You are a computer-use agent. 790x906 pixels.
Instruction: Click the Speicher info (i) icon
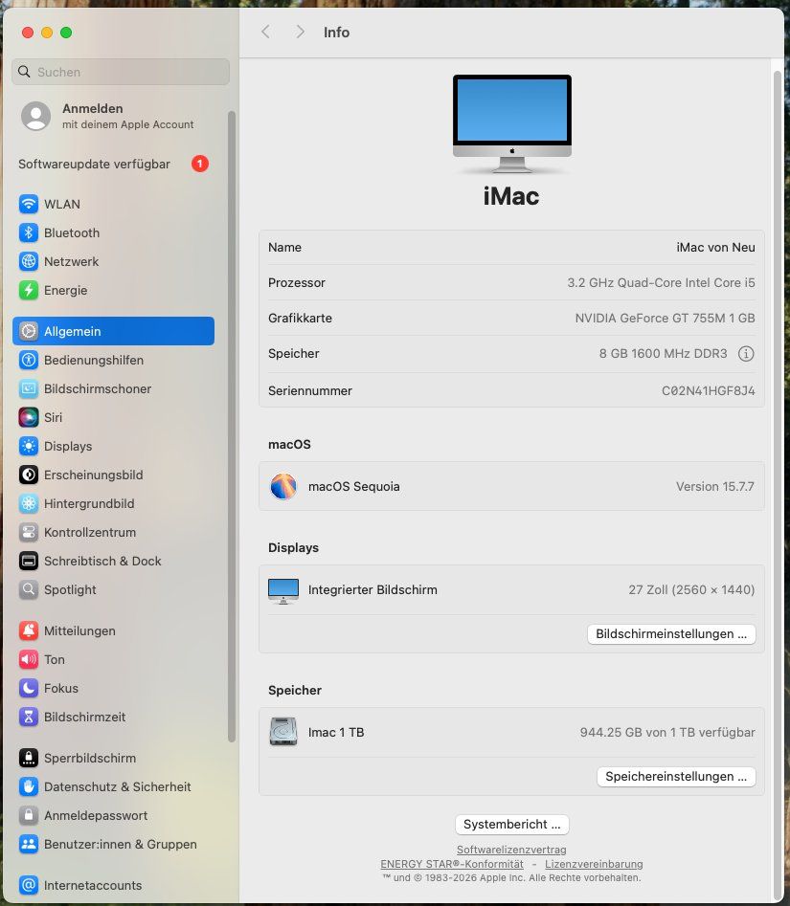pos(746,354)
